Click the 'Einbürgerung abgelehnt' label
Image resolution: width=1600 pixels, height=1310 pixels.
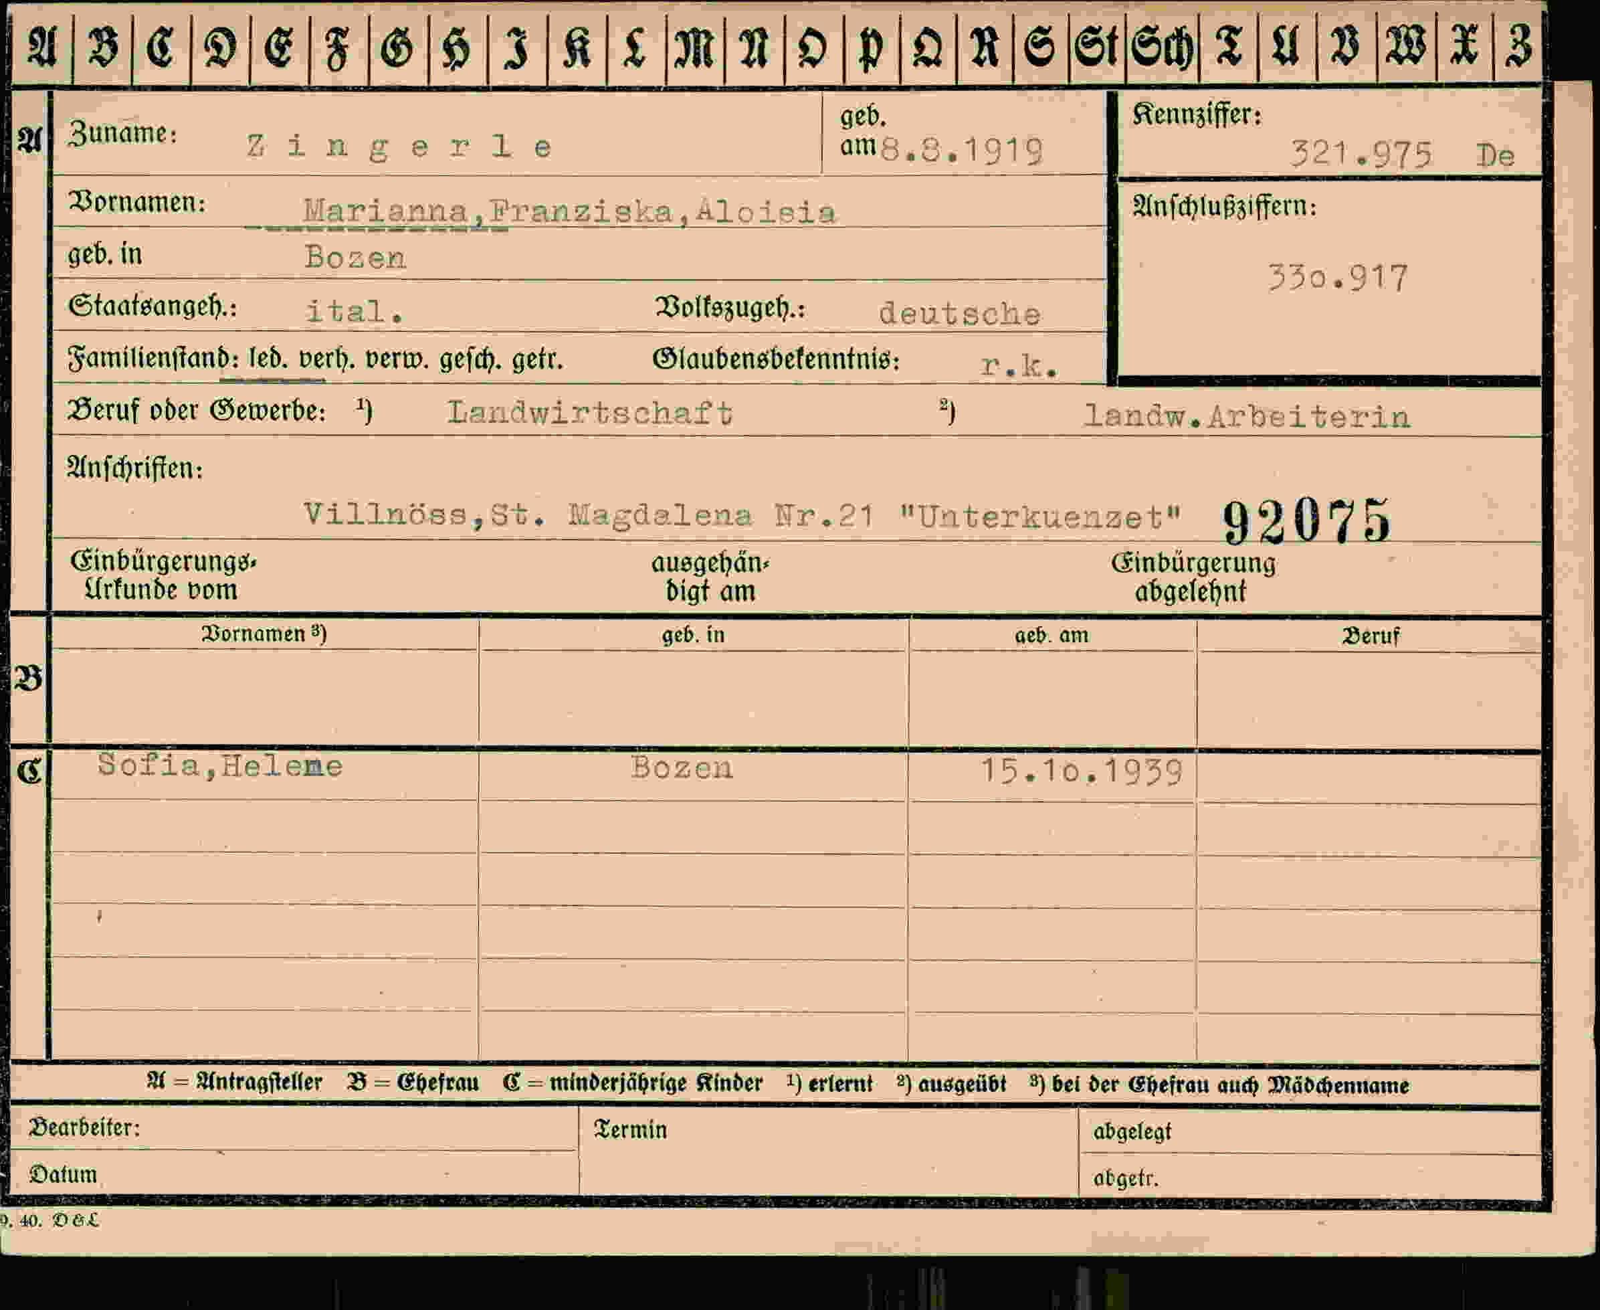point(1193,577)
